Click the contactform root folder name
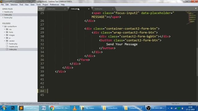 [x=12, y=27]
